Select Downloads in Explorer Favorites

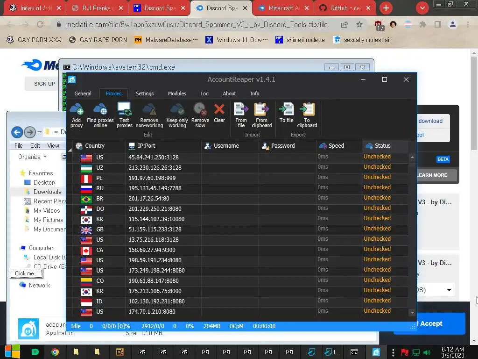tap(47, 192)
